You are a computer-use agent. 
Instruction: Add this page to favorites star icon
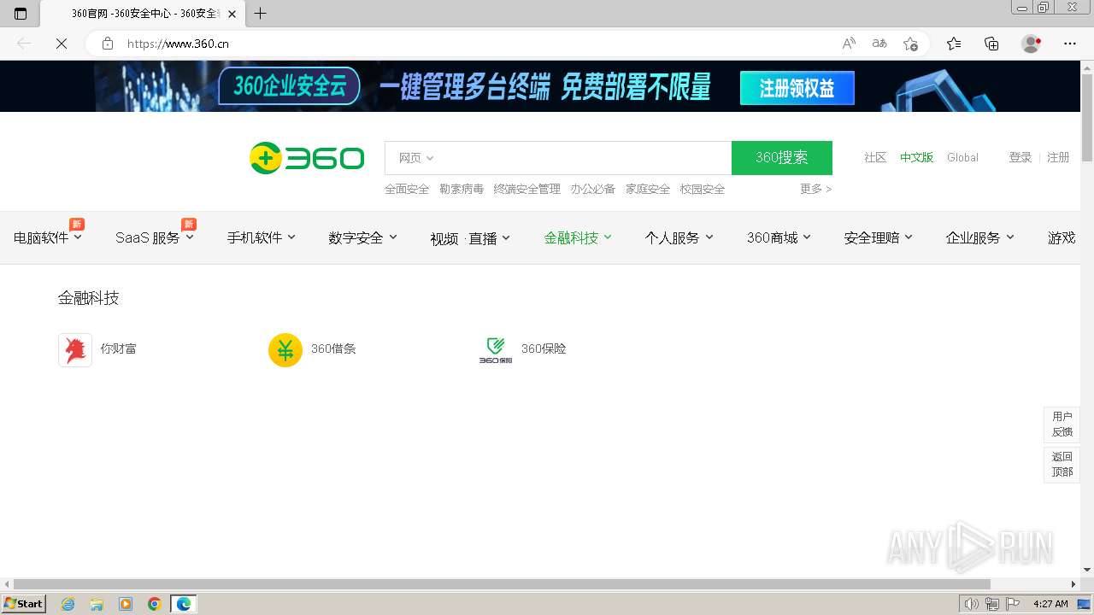coord(910,44)
